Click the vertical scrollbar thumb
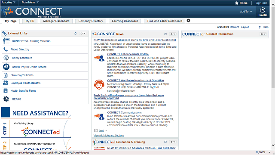This screenshot has height=155, width=275. tap(273, 47)
